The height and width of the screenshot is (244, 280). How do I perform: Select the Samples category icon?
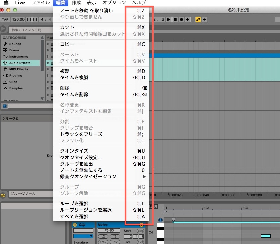(5, 88)
